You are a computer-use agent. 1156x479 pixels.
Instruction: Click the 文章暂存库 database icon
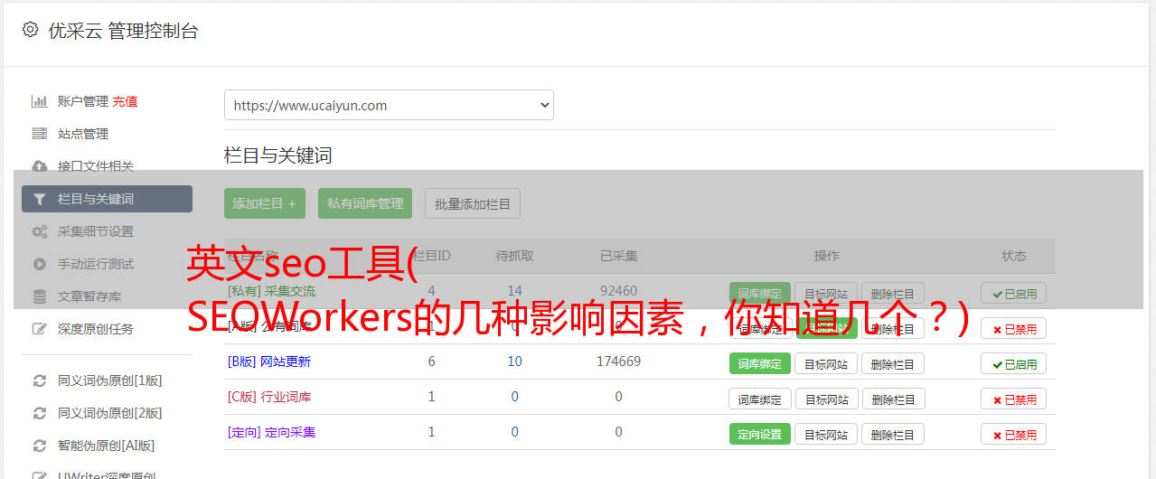pos(40,296)
